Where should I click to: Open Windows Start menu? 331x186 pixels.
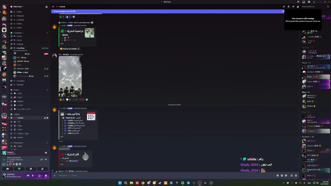click(x=120, y=183)
